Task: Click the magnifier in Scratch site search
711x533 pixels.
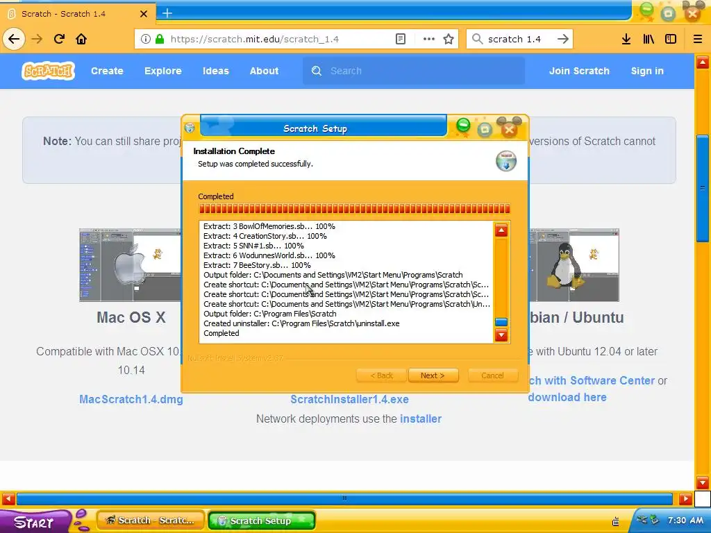Action: (317, 71)
